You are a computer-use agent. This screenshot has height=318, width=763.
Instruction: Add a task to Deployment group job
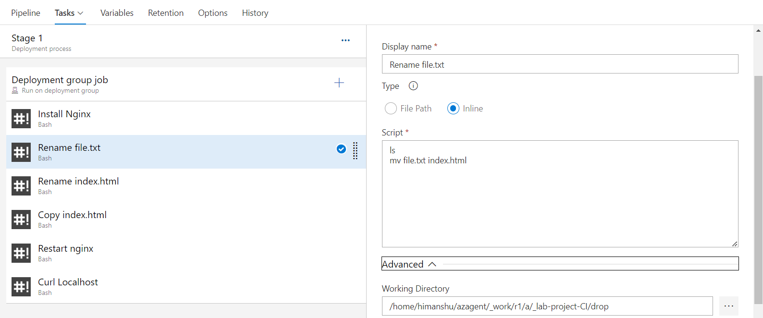339,83
